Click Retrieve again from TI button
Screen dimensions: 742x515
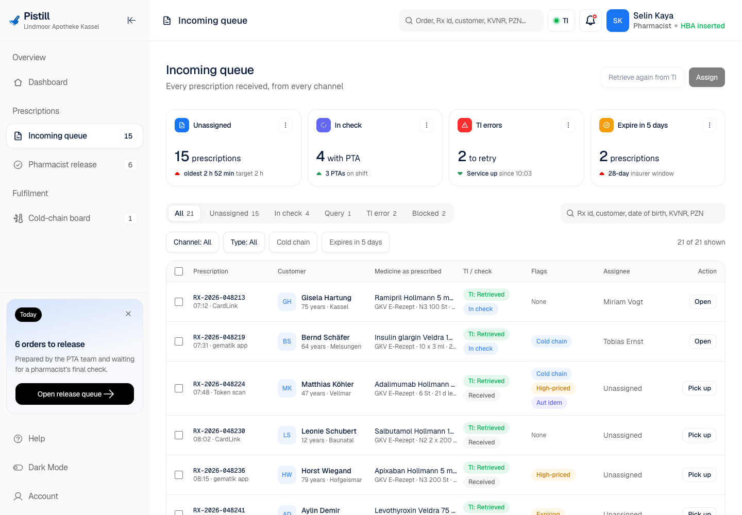click(x=643, y=77)
